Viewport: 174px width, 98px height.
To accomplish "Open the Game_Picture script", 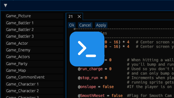I will pyautogui.click(x=34, y=16).
